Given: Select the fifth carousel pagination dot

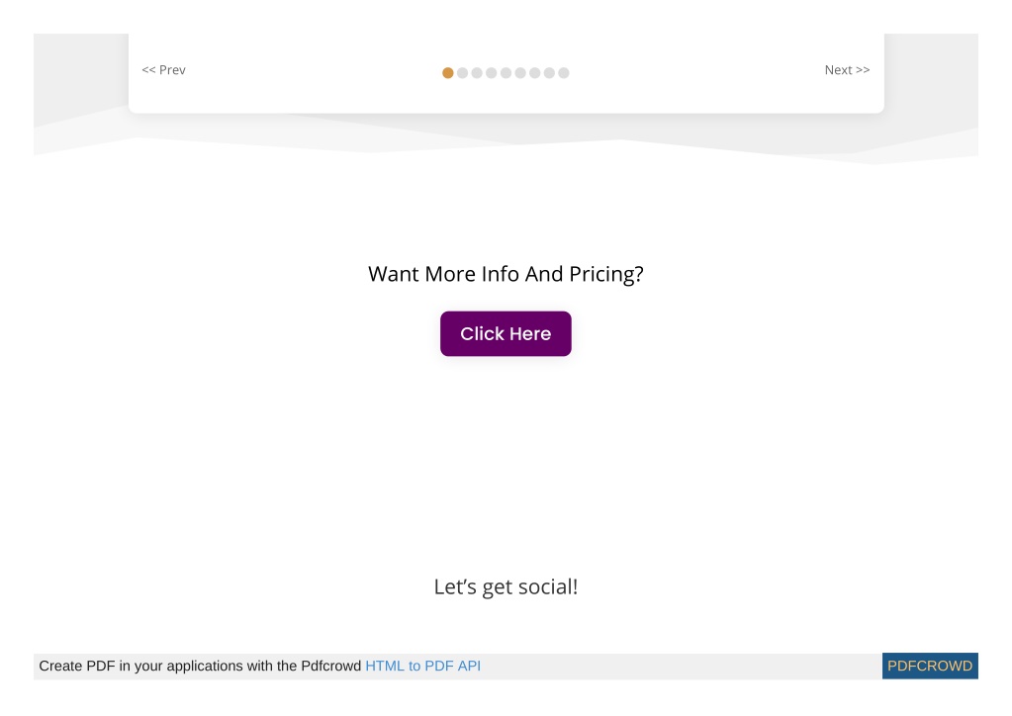Looking at the screenshot, I should (x=506, y=73).
